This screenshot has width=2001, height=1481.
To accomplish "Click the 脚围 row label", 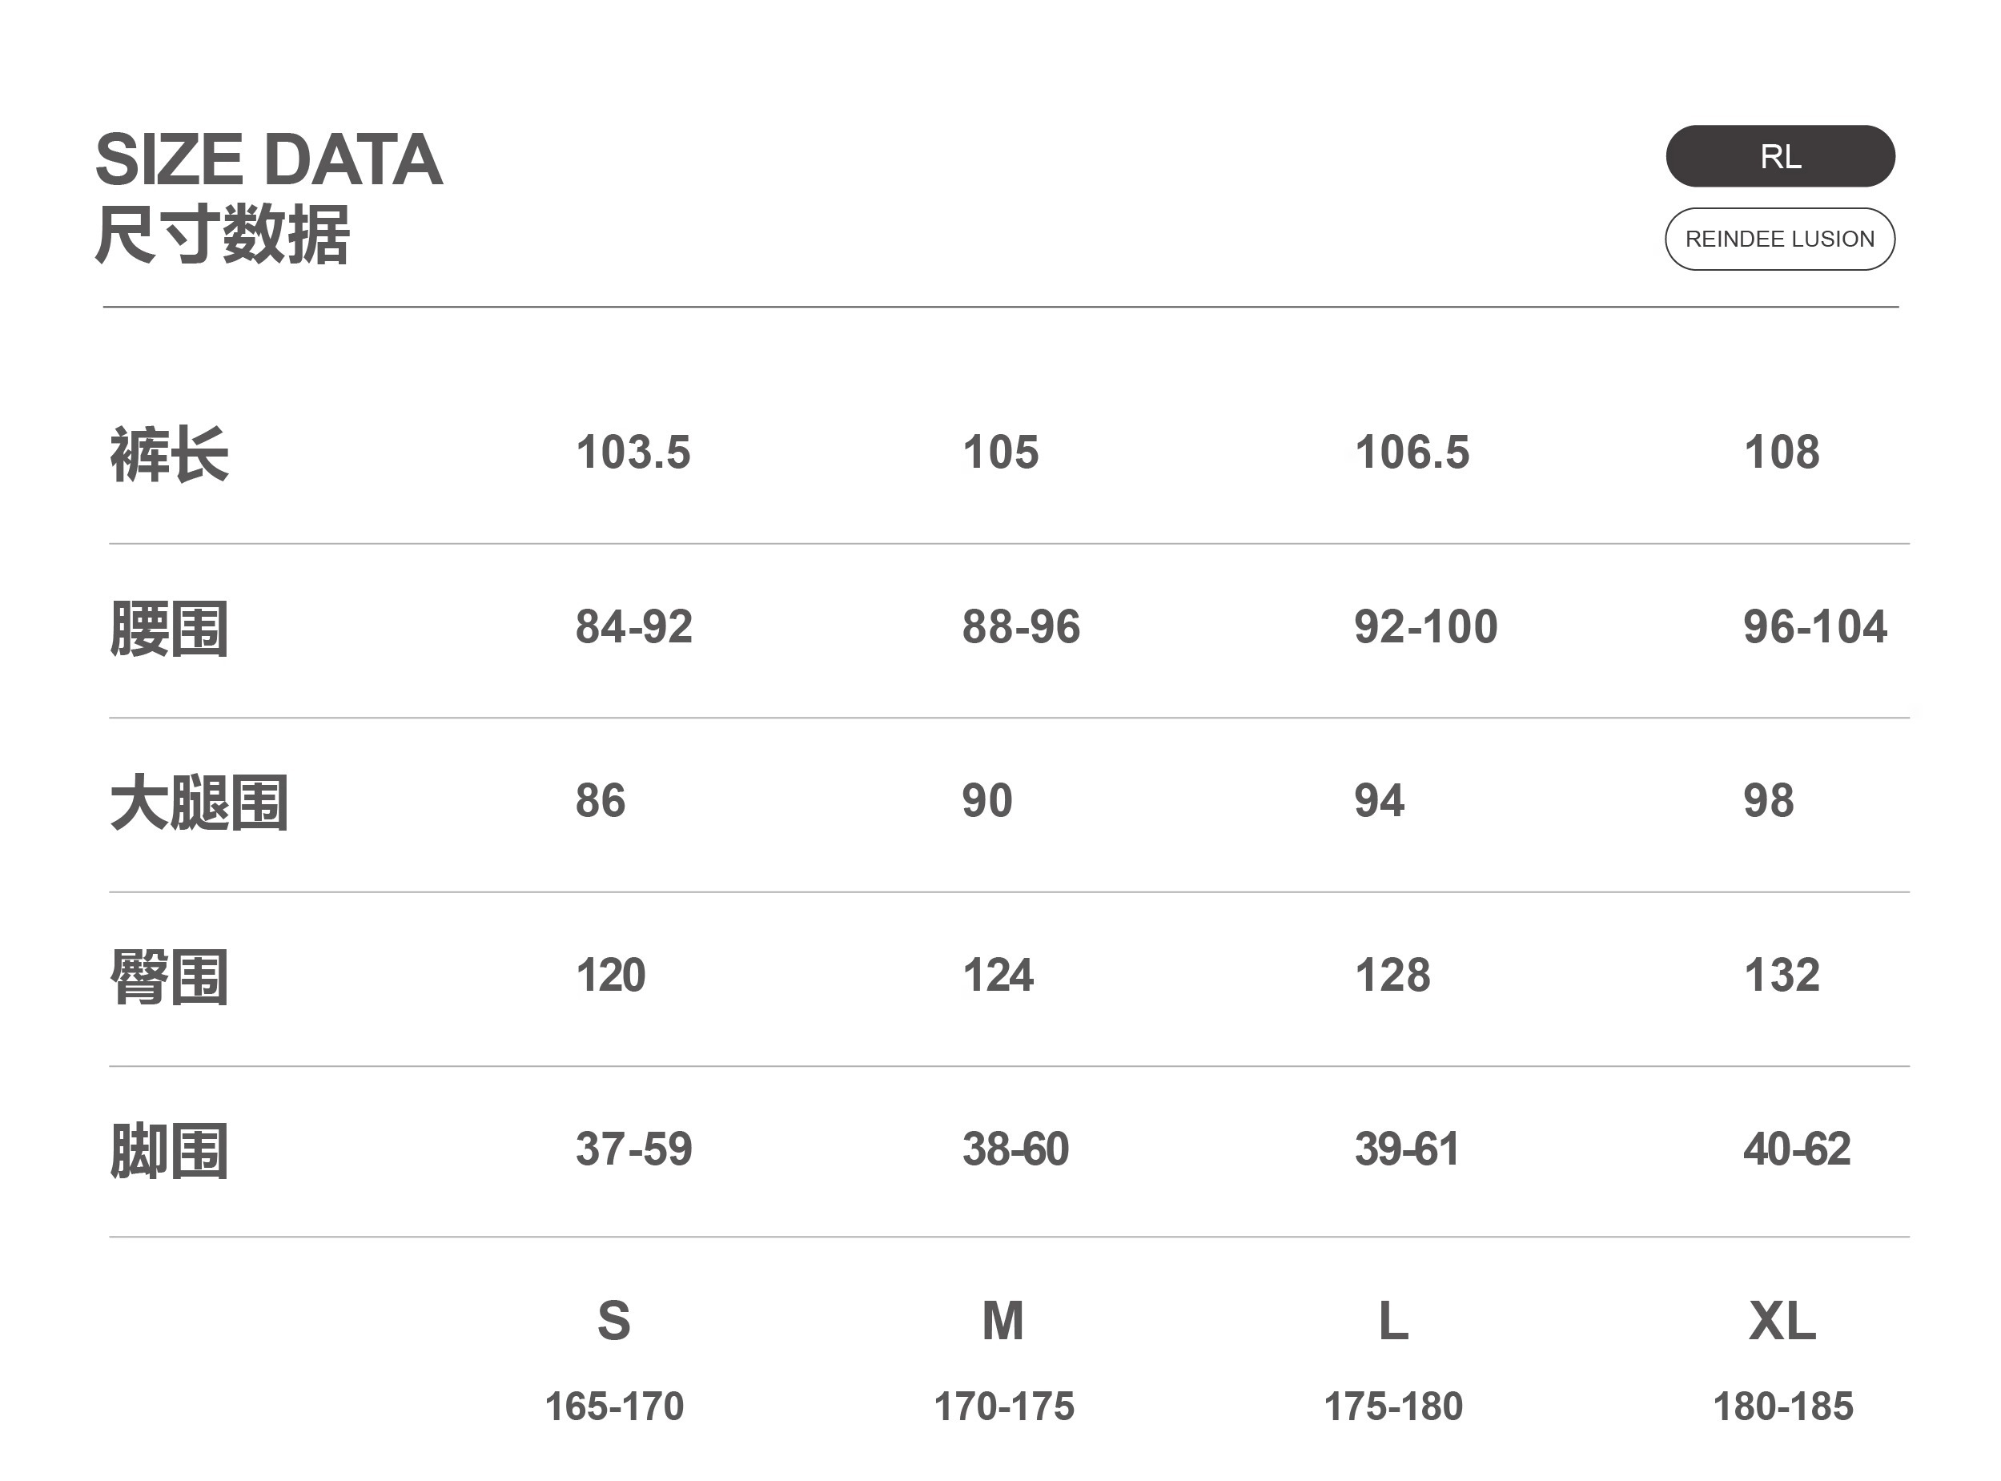I will click(170, 1150).
